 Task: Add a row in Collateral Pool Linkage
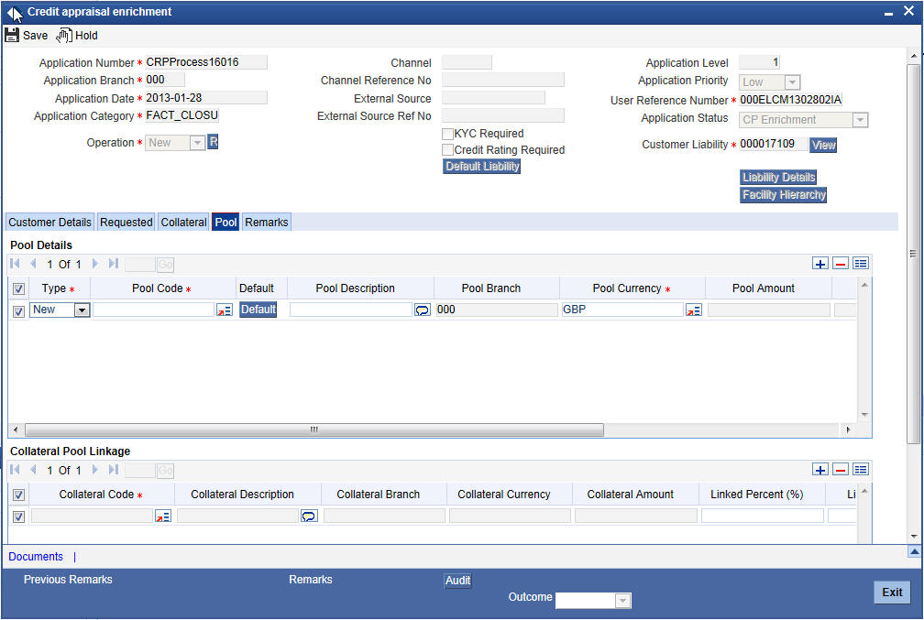click(x=819, y=469)
